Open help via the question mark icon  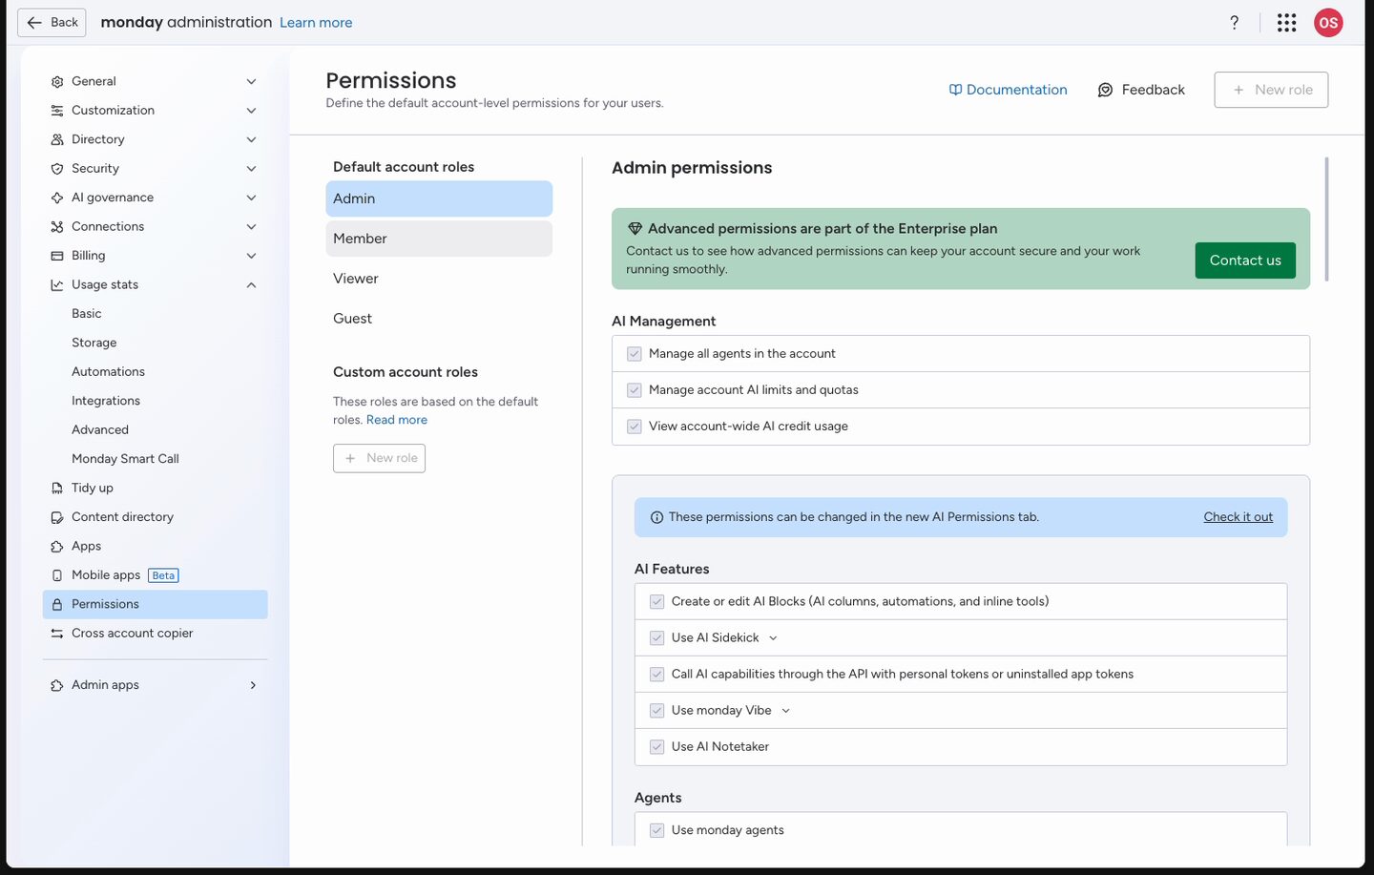coord(1234,23)
